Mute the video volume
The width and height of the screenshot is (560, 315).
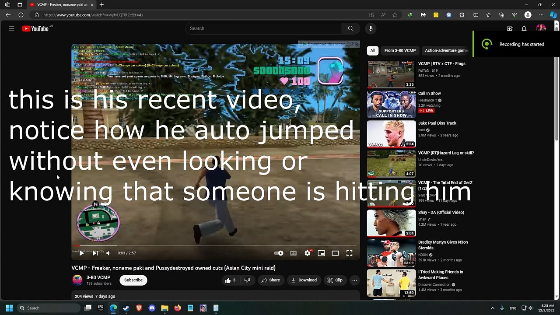coord(108,253)
